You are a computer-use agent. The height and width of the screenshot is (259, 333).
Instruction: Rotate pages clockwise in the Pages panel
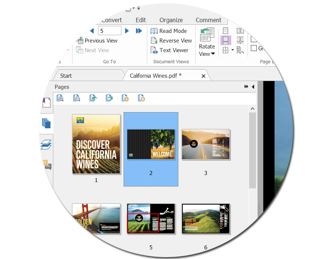click(109, 98)
